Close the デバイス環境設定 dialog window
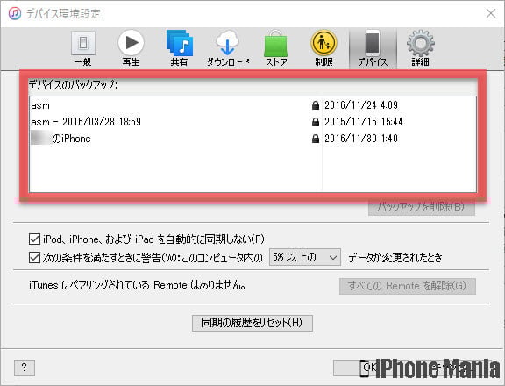Viewport: 505px width, 386px height. coord(491,13)
